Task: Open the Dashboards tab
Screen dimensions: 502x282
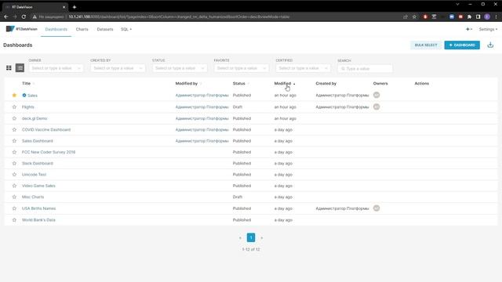Action: pos(56,29)
